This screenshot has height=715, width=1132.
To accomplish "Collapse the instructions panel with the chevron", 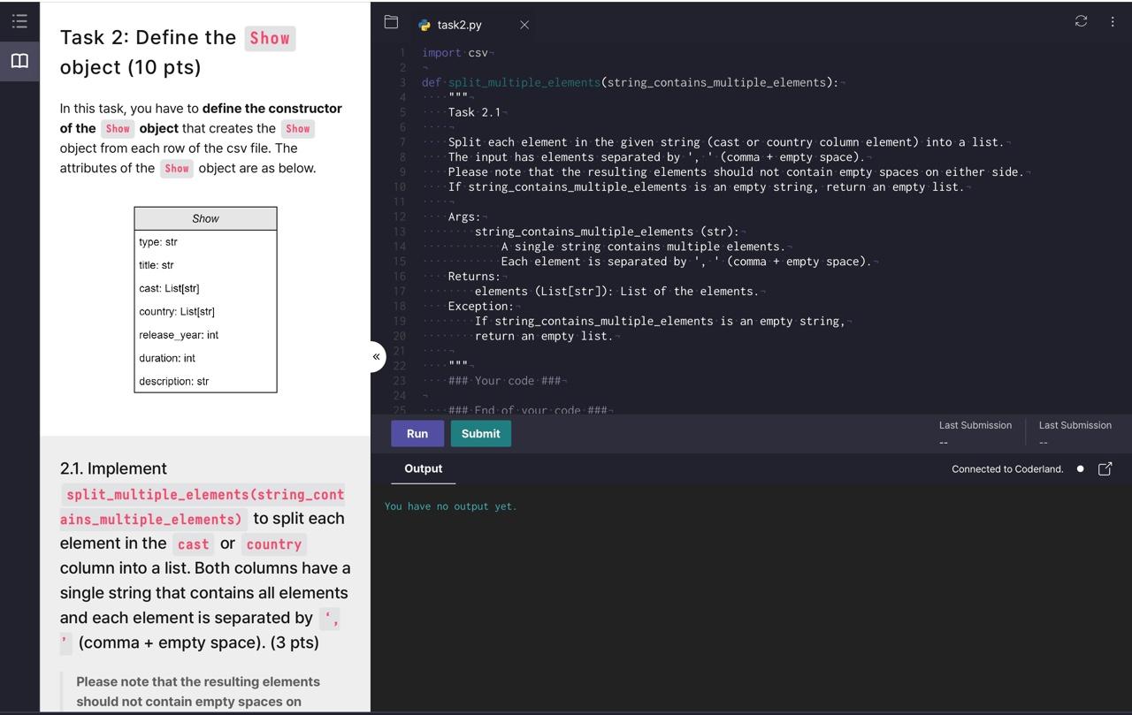I will (x=376, y=356).
